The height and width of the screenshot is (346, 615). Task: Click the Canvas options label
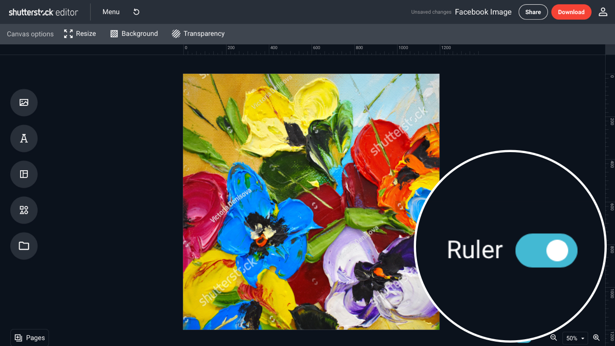pos(30,34)
